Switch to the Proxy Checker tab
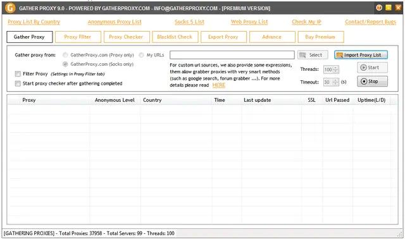405x239 pixels. (127, 37)
